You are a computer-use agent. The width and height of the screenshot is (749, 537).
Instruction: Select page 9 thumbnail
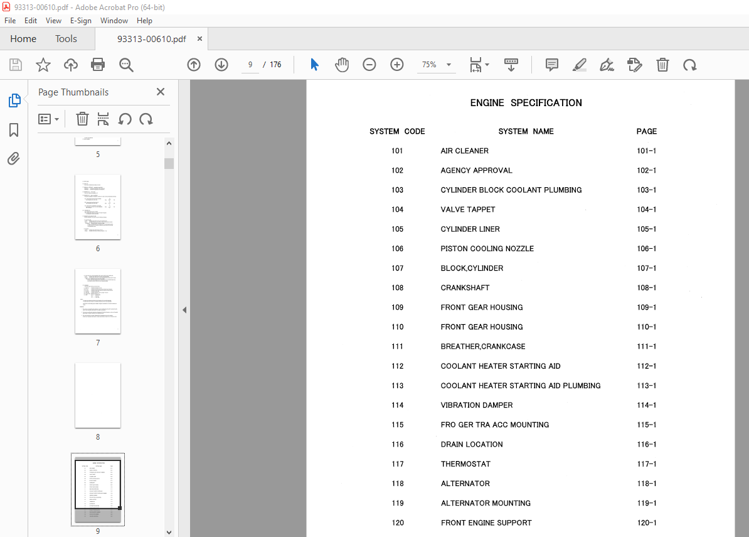98,490
